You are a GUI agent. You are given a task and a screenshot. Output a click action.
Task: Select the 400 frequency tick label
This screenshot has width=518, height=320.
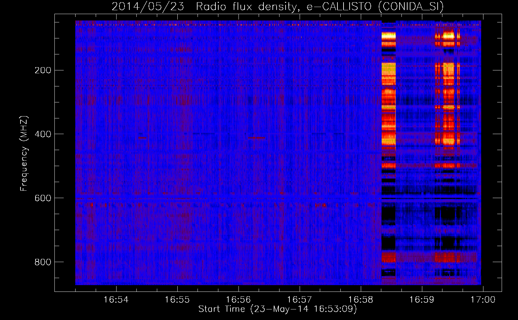pyautogui.click(x=43, y=134)
